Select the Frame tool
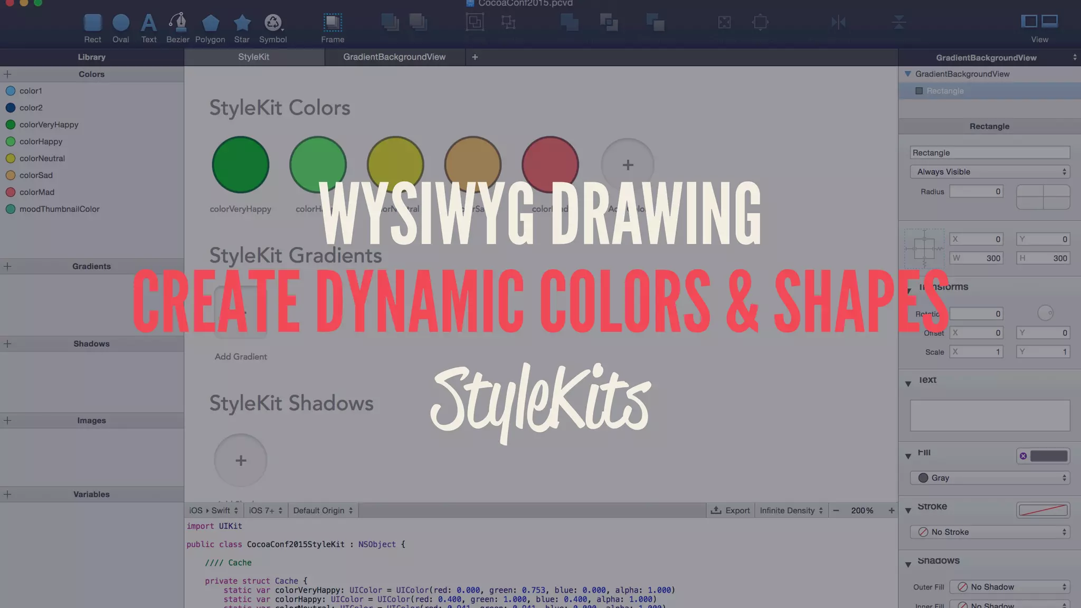The width and height of the screenshot is (1081, 608). coord(333,28)
